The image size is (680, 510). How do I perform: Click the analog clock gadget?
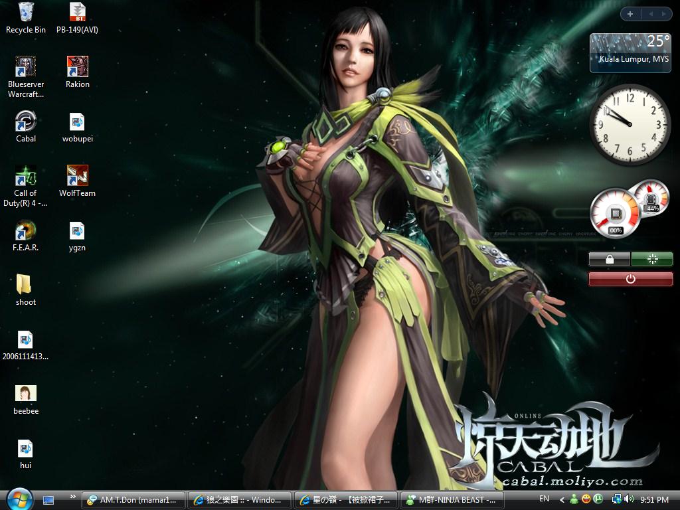point(630,124)
